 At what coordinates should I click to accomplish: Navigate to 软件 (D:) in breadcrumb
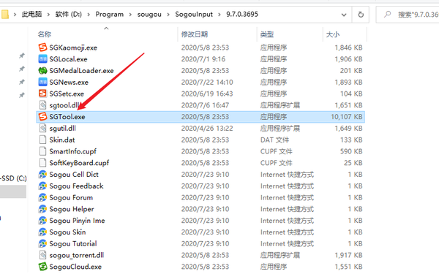pos(68,15)
